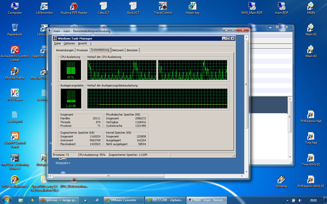Open the Main-01 shortcut icon
Viewport: 327px width, 204px height.
click(311, 30)
